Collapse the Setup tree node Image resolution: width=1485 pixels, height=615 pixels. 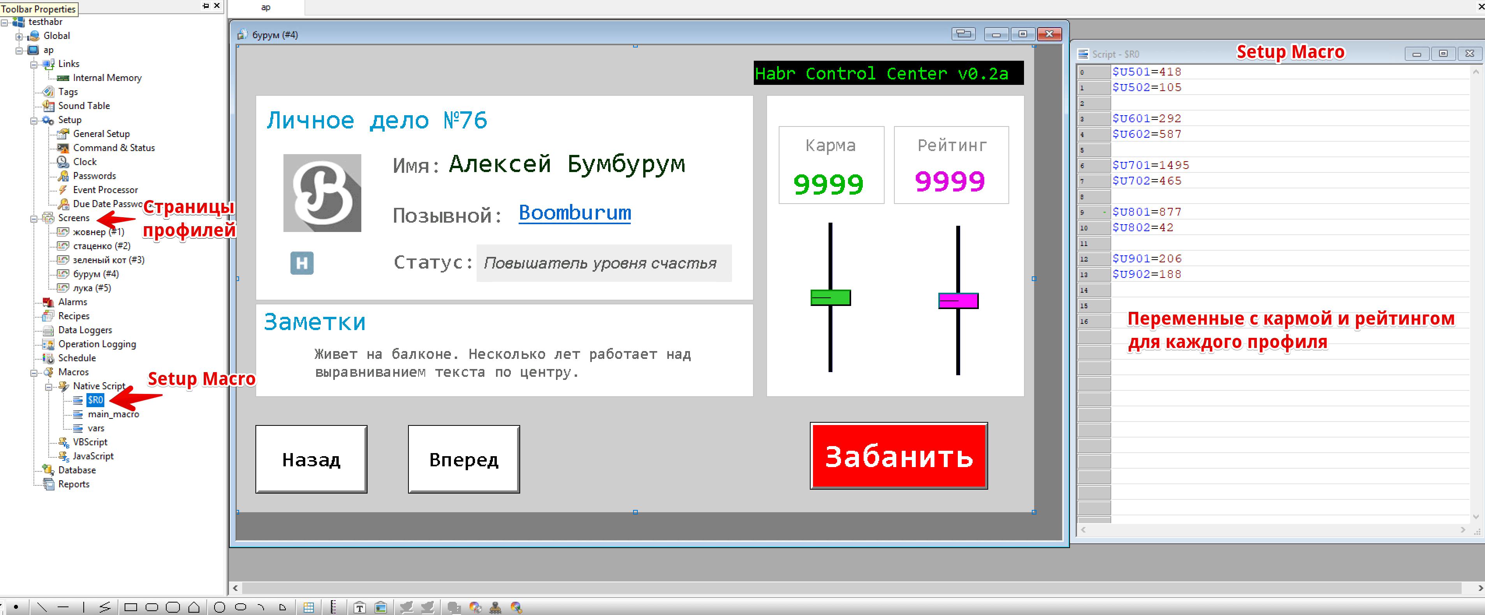click(34, 120)
